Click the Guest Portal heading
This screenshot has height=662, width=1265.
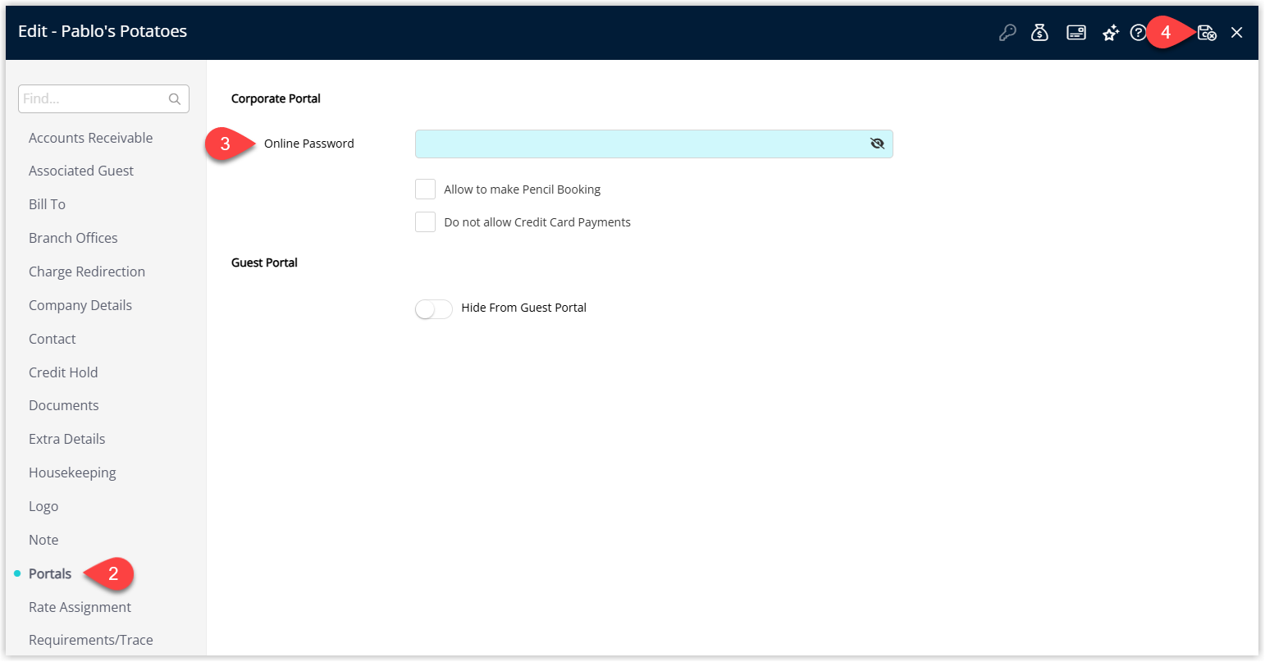click(264, 263)
